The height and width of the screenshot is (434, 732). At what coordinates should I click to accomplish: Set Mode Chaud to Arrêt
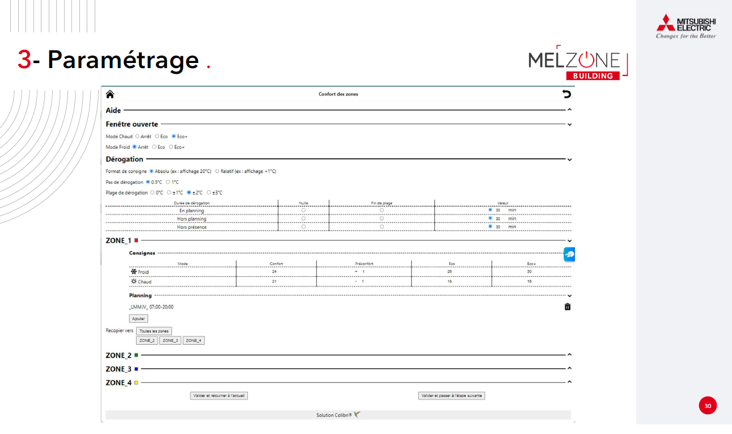tap(137, 136)
